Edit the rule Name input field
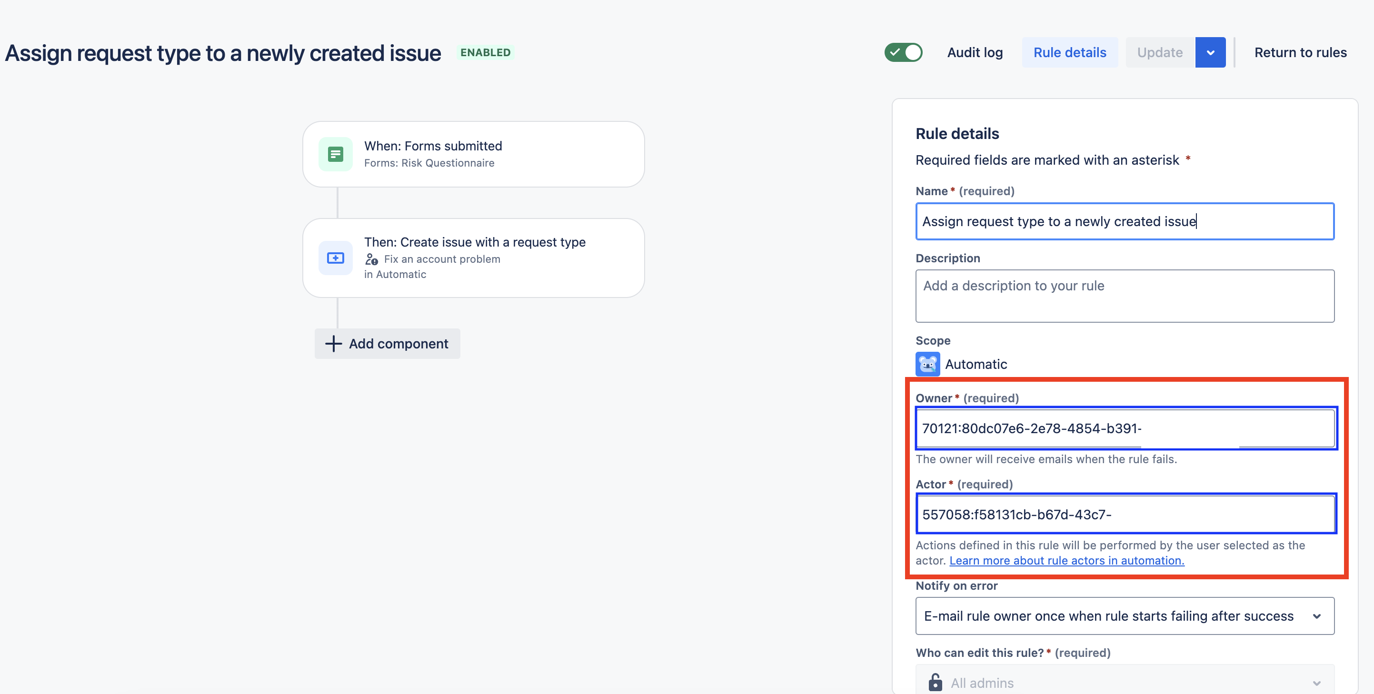Viewport: 1374px width, 694px height. click(1125, 221)
